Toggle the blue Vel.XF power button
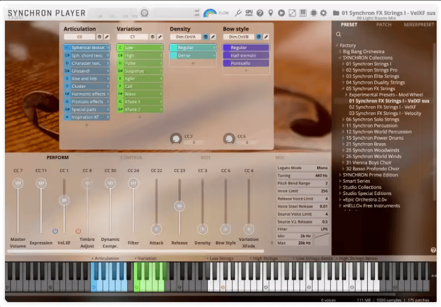Screen dimensions: 441x307 [x=55, y=231]
